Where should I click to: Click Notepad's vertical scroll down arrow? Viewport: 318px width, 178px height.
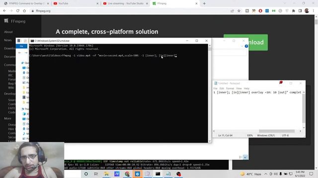[x=304, y=128]
